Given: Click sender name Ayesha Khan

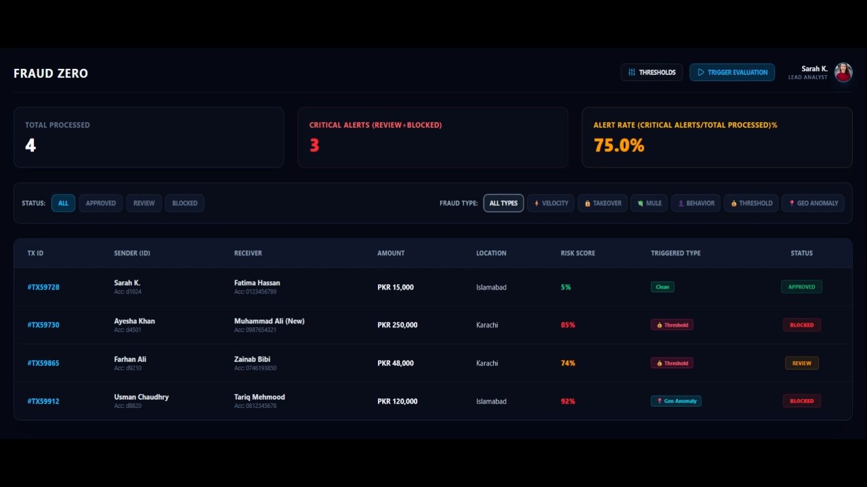Looking at the screenshot, I should (134, 321).
